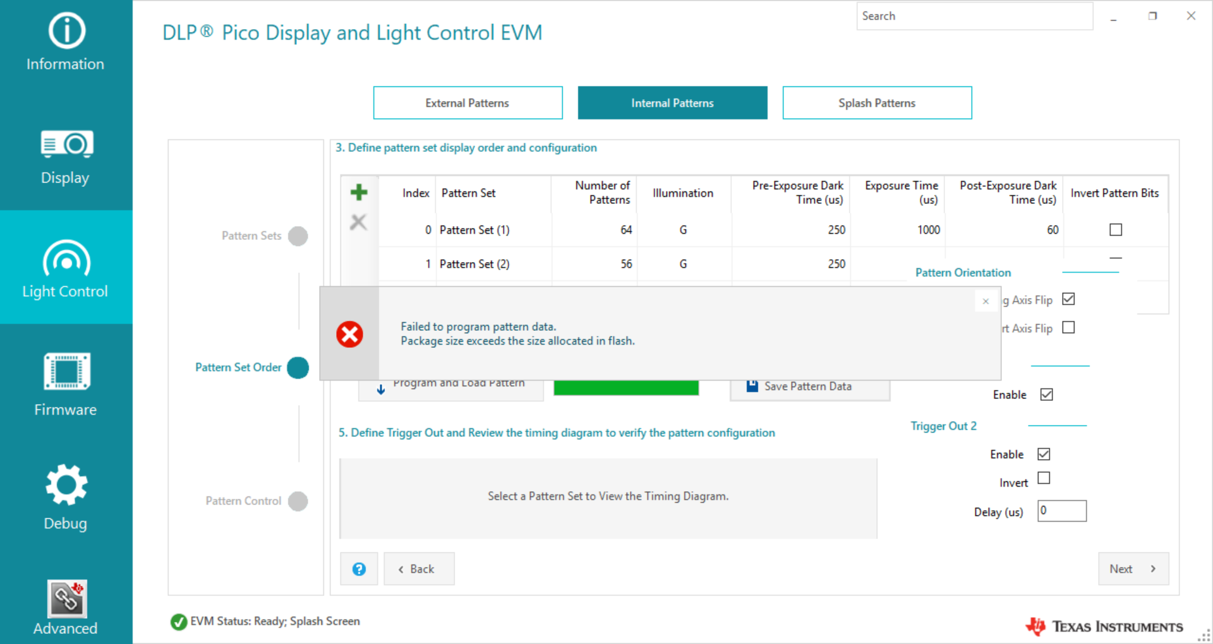Add a new pattern set with the plus icon

click(x=358, y=192)
